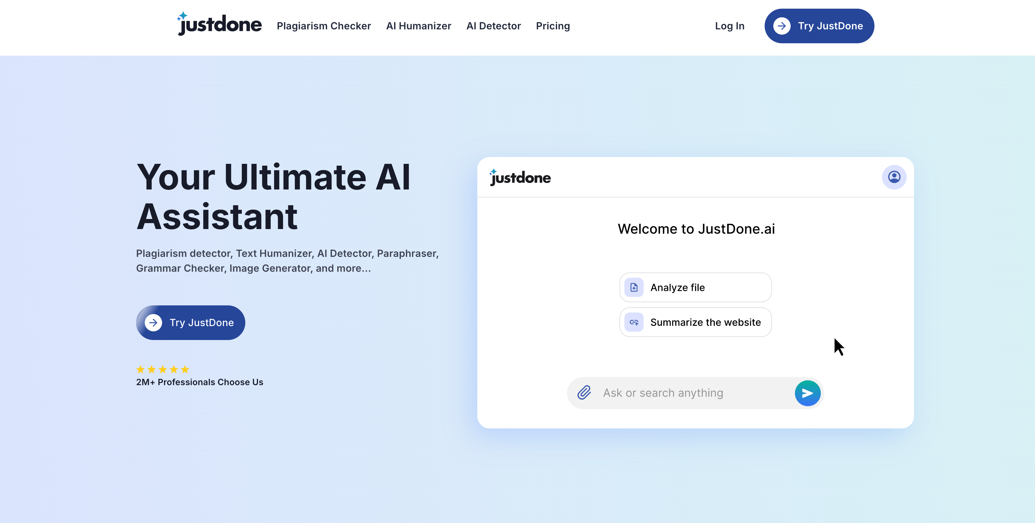This screenshot has width=1035, height=523.
Task: Click the Ask or search anything field
Action: (683, 393)
